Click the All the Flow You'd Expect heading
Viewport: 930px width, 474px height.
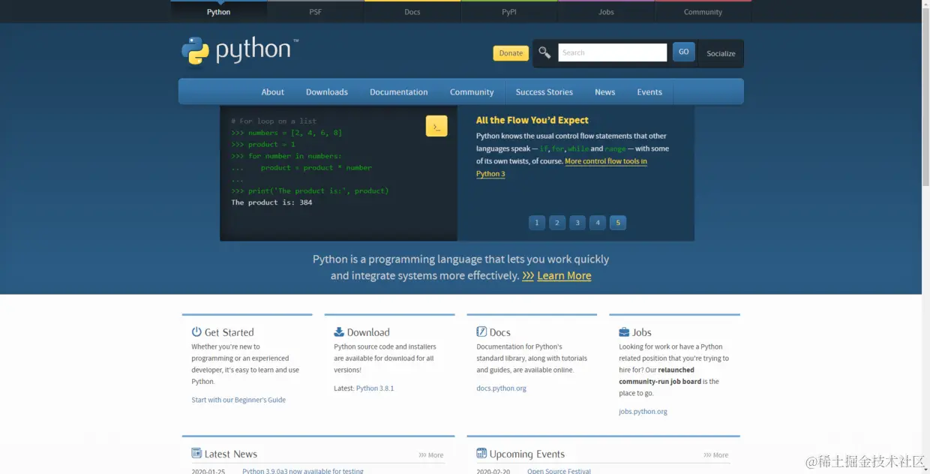[532, 120]
